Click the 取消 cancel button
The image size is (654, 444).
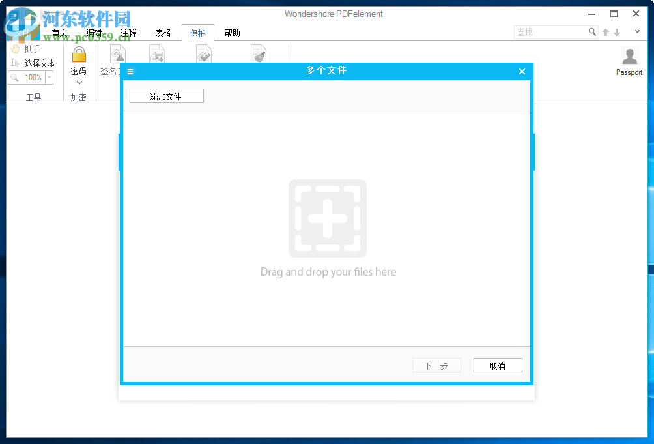coord(498,365)
